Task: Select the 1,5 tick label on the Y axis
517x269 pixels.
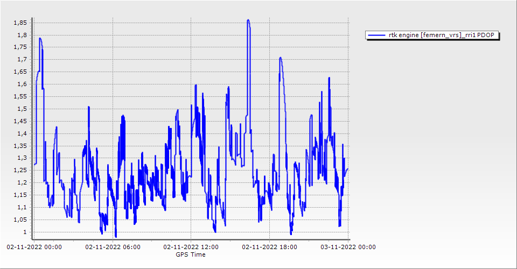Action: (x=23, y=109)
